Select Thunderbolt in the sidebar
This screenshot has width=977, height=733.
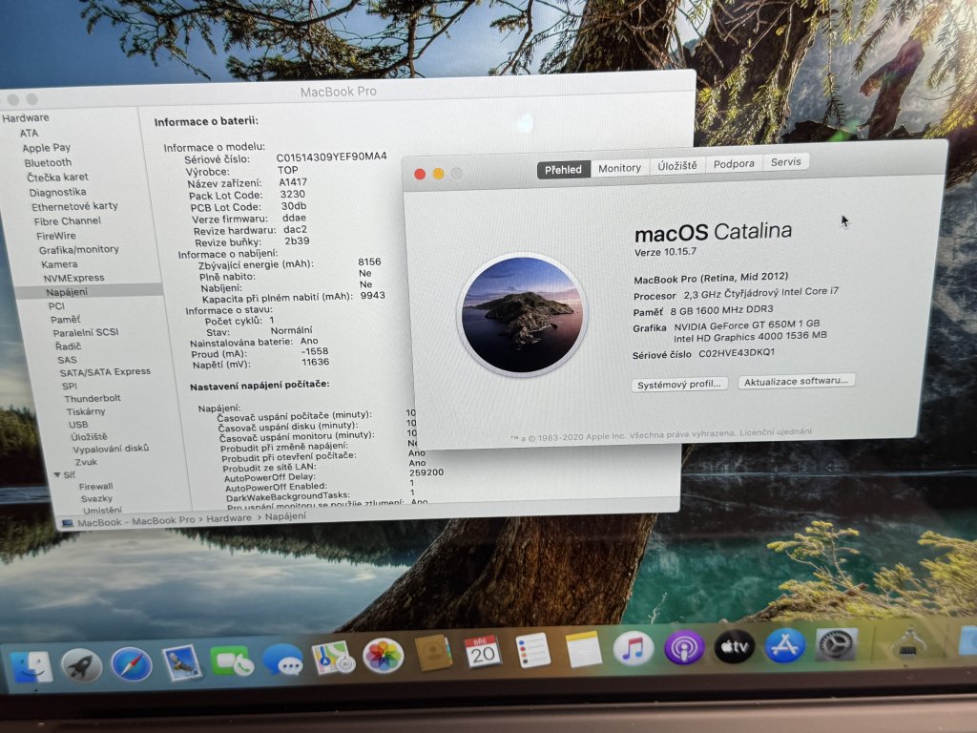click(93, 398)
